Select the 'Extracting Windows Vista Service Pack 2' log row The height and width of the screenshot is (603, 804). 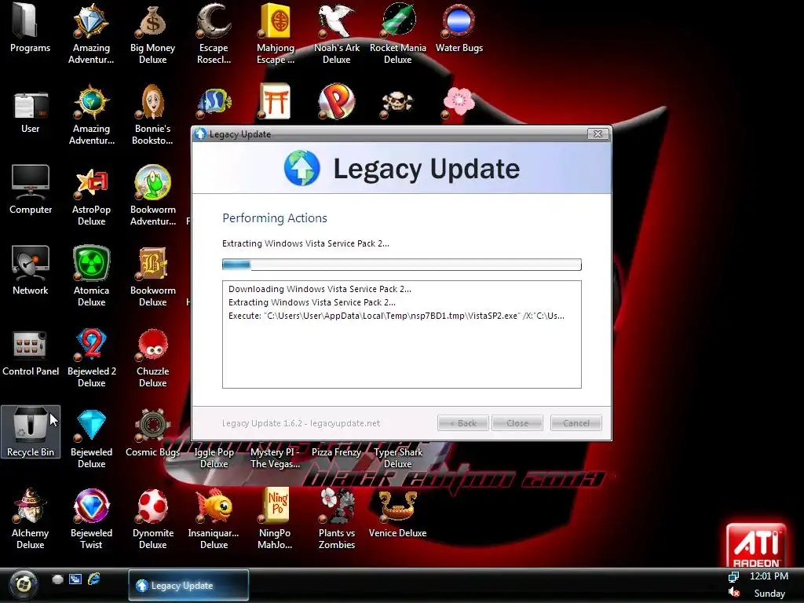click(312, 302)
